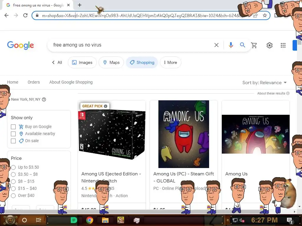This screenshot has height=226, width=302.
Task: Click the network icon in system tray
Action: [235, 220]
